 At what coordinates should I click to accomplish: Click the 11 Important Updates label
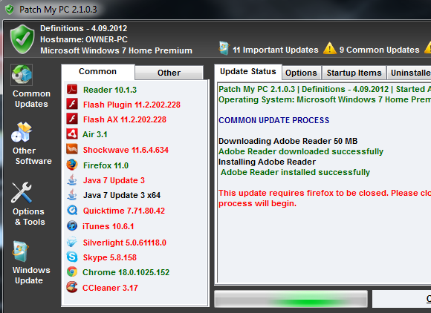276,50
